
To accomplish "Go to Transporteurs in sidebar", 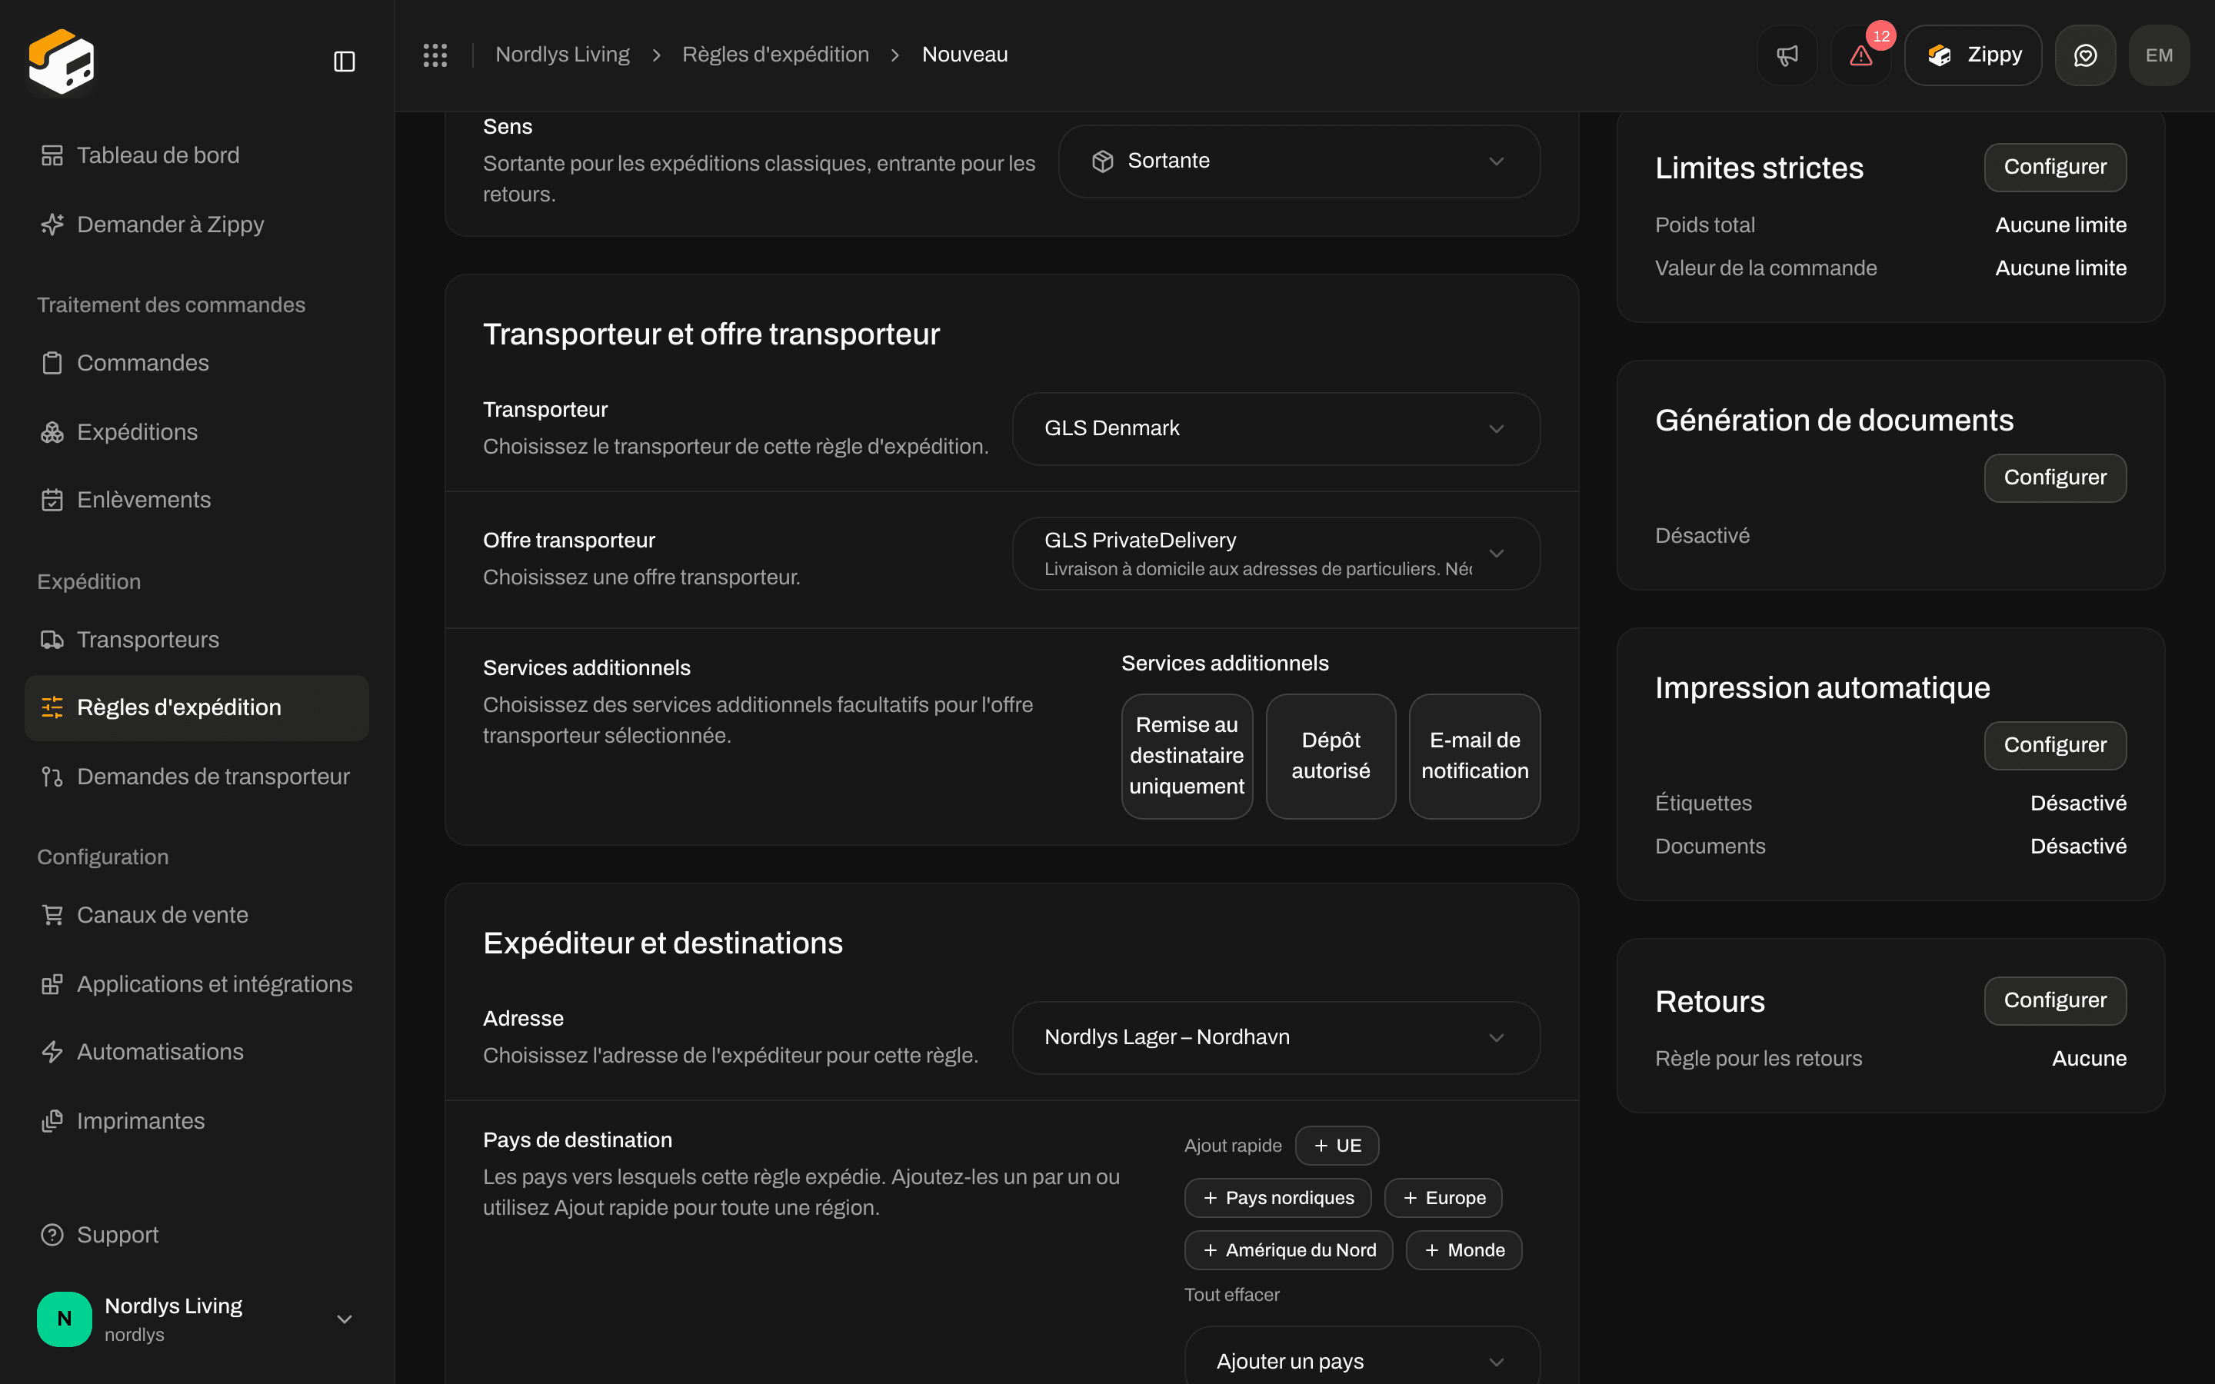I will pyautogui.click(x=197, y=640).
